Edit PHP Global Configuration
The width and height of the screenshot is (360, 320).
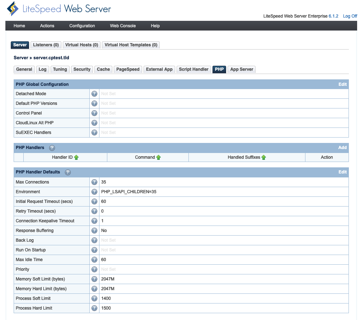tap(342, 84)
